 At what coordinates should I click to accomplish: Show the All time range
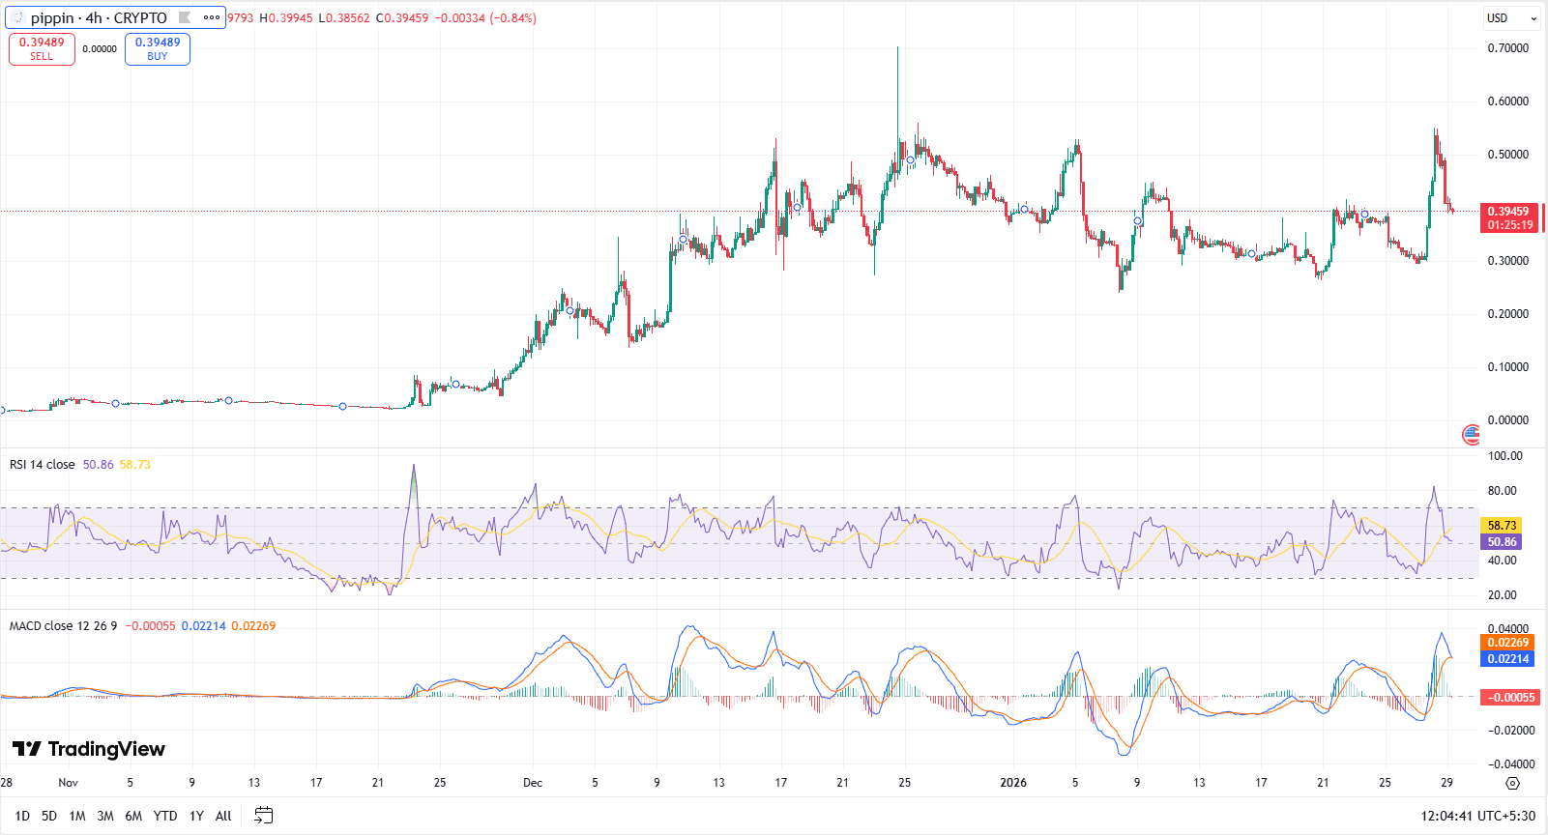[223, 816]
